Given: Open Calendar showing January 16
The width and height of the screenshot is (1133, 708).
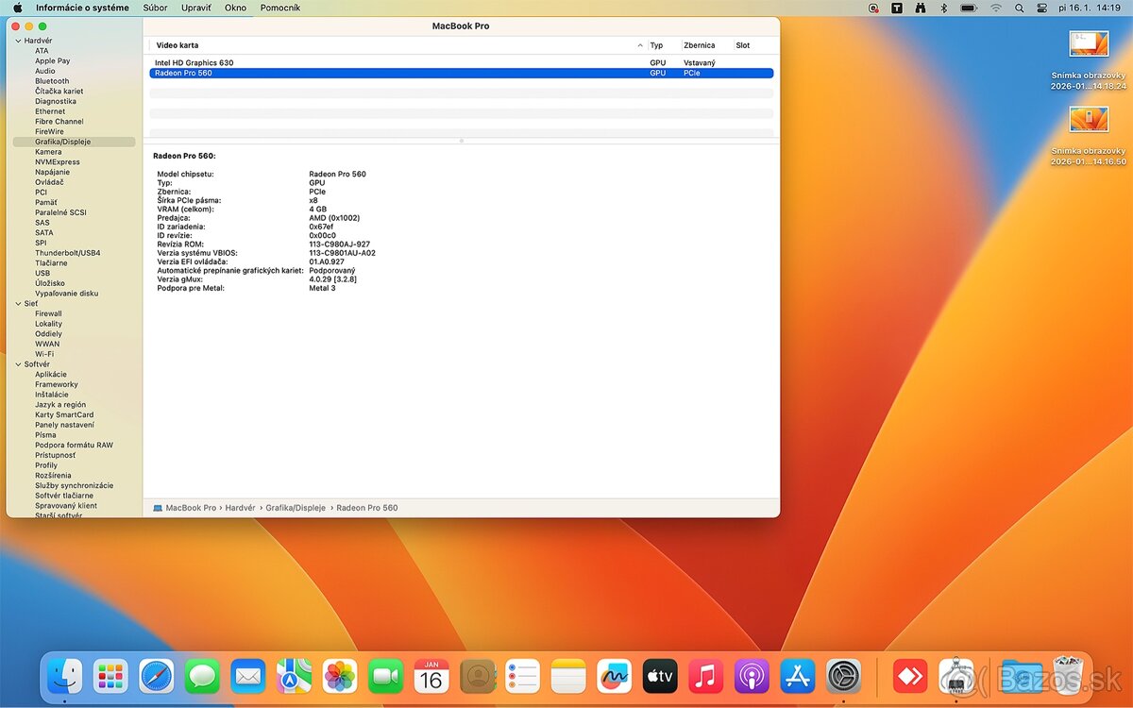Looking at the screenshot, I should pos(431,676).
